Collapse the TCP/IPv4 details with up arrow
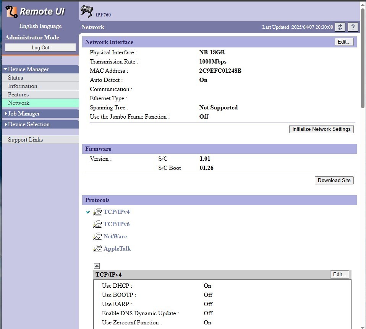 click(x=97, y=266)
